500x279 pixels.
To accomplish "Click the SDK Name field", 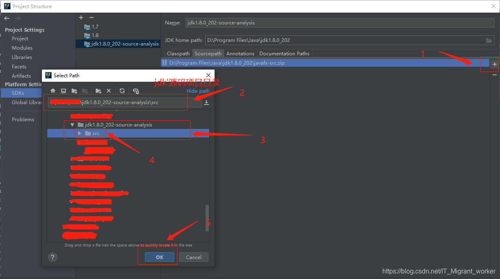I will [x=340, y=23].
